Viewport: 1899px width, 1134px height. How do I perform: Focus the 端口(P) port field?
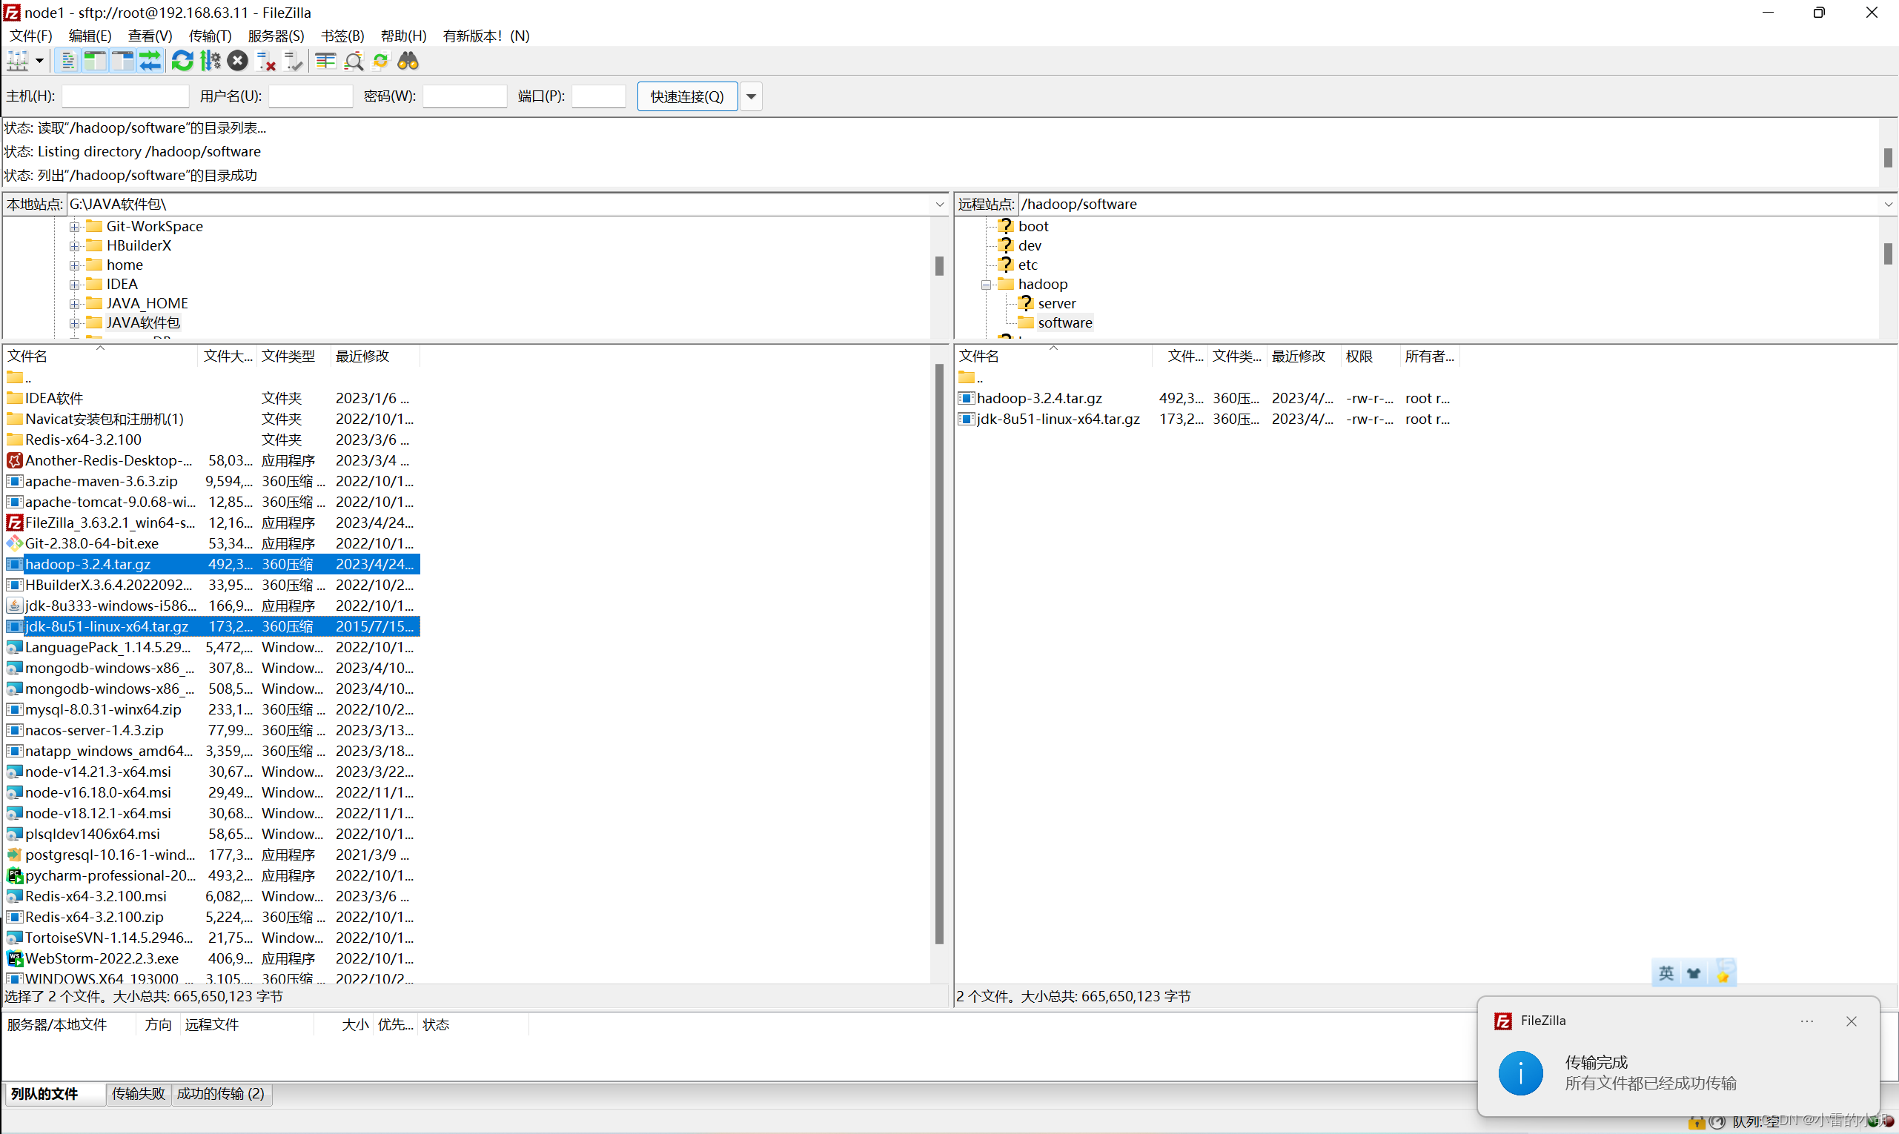[599, 96]
